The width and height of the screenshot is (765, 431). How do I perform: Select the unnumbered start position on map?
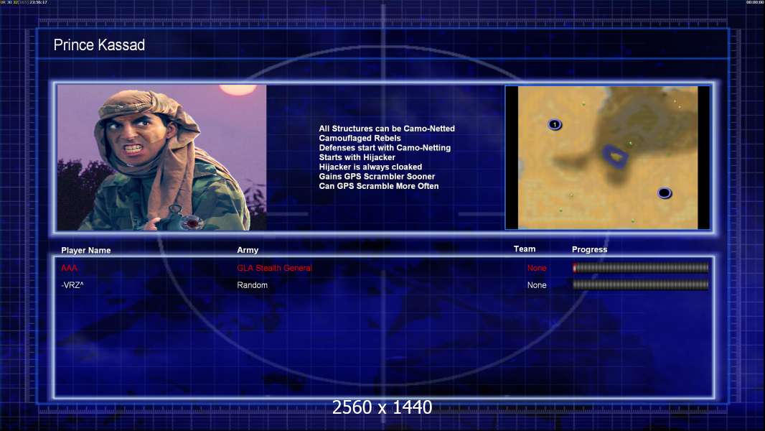point(664,193)
